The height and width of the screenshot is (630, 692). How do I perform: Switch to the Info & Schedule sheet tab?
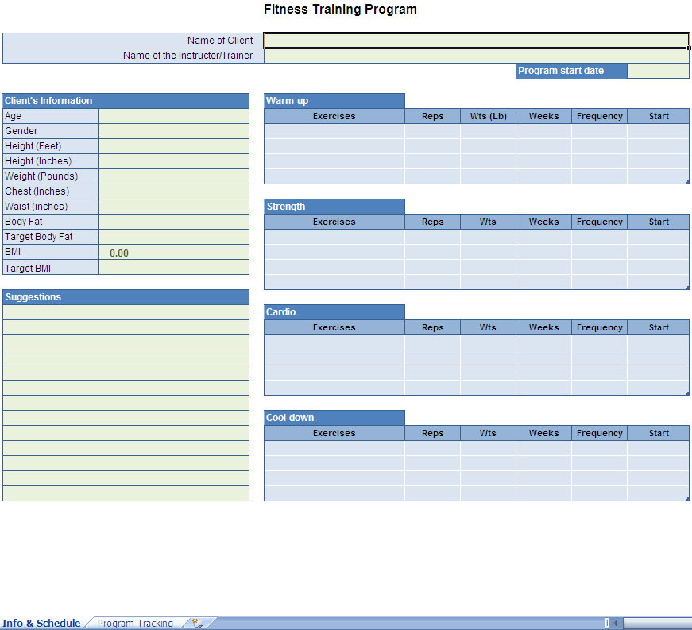pos(41,623)
